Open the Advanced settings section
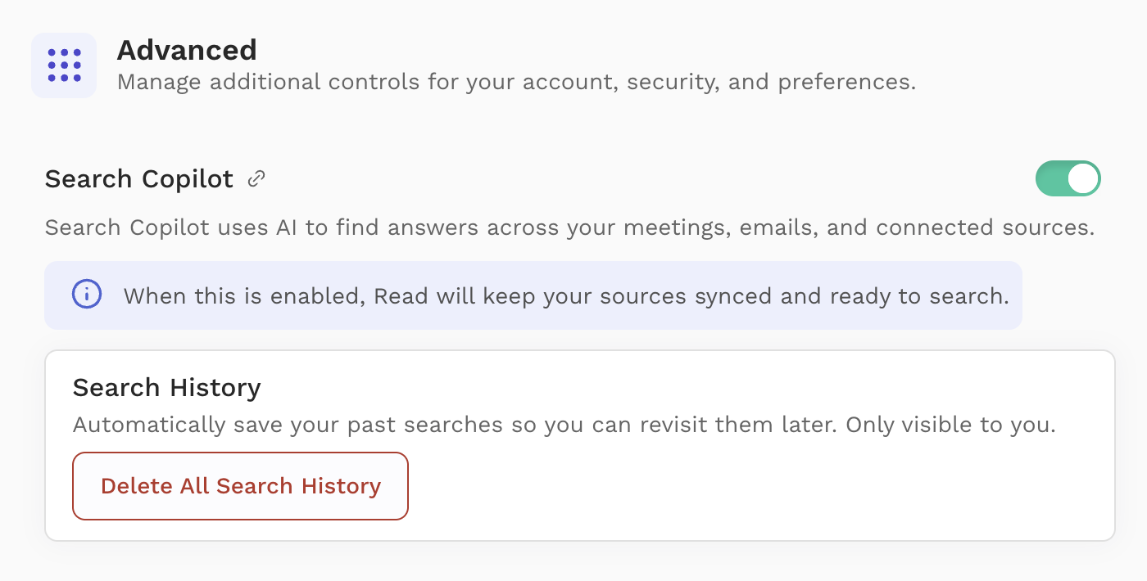This screenshot has height=581, width=1147. 187,51
